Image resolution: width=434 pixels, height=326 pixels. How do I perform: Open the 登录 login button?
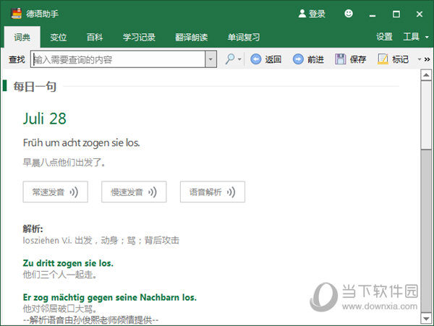click(x=312, y=14)
